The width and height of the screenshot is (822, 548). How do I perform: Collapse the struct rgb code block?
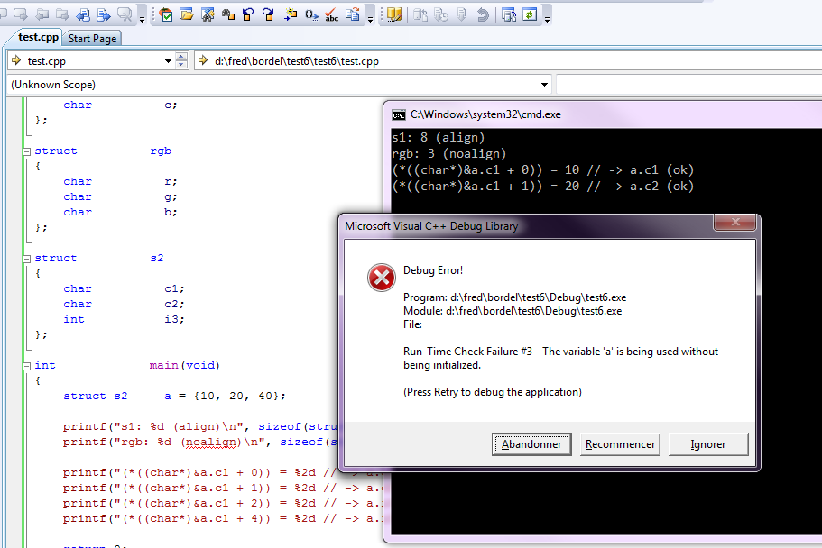click(27, 151)
